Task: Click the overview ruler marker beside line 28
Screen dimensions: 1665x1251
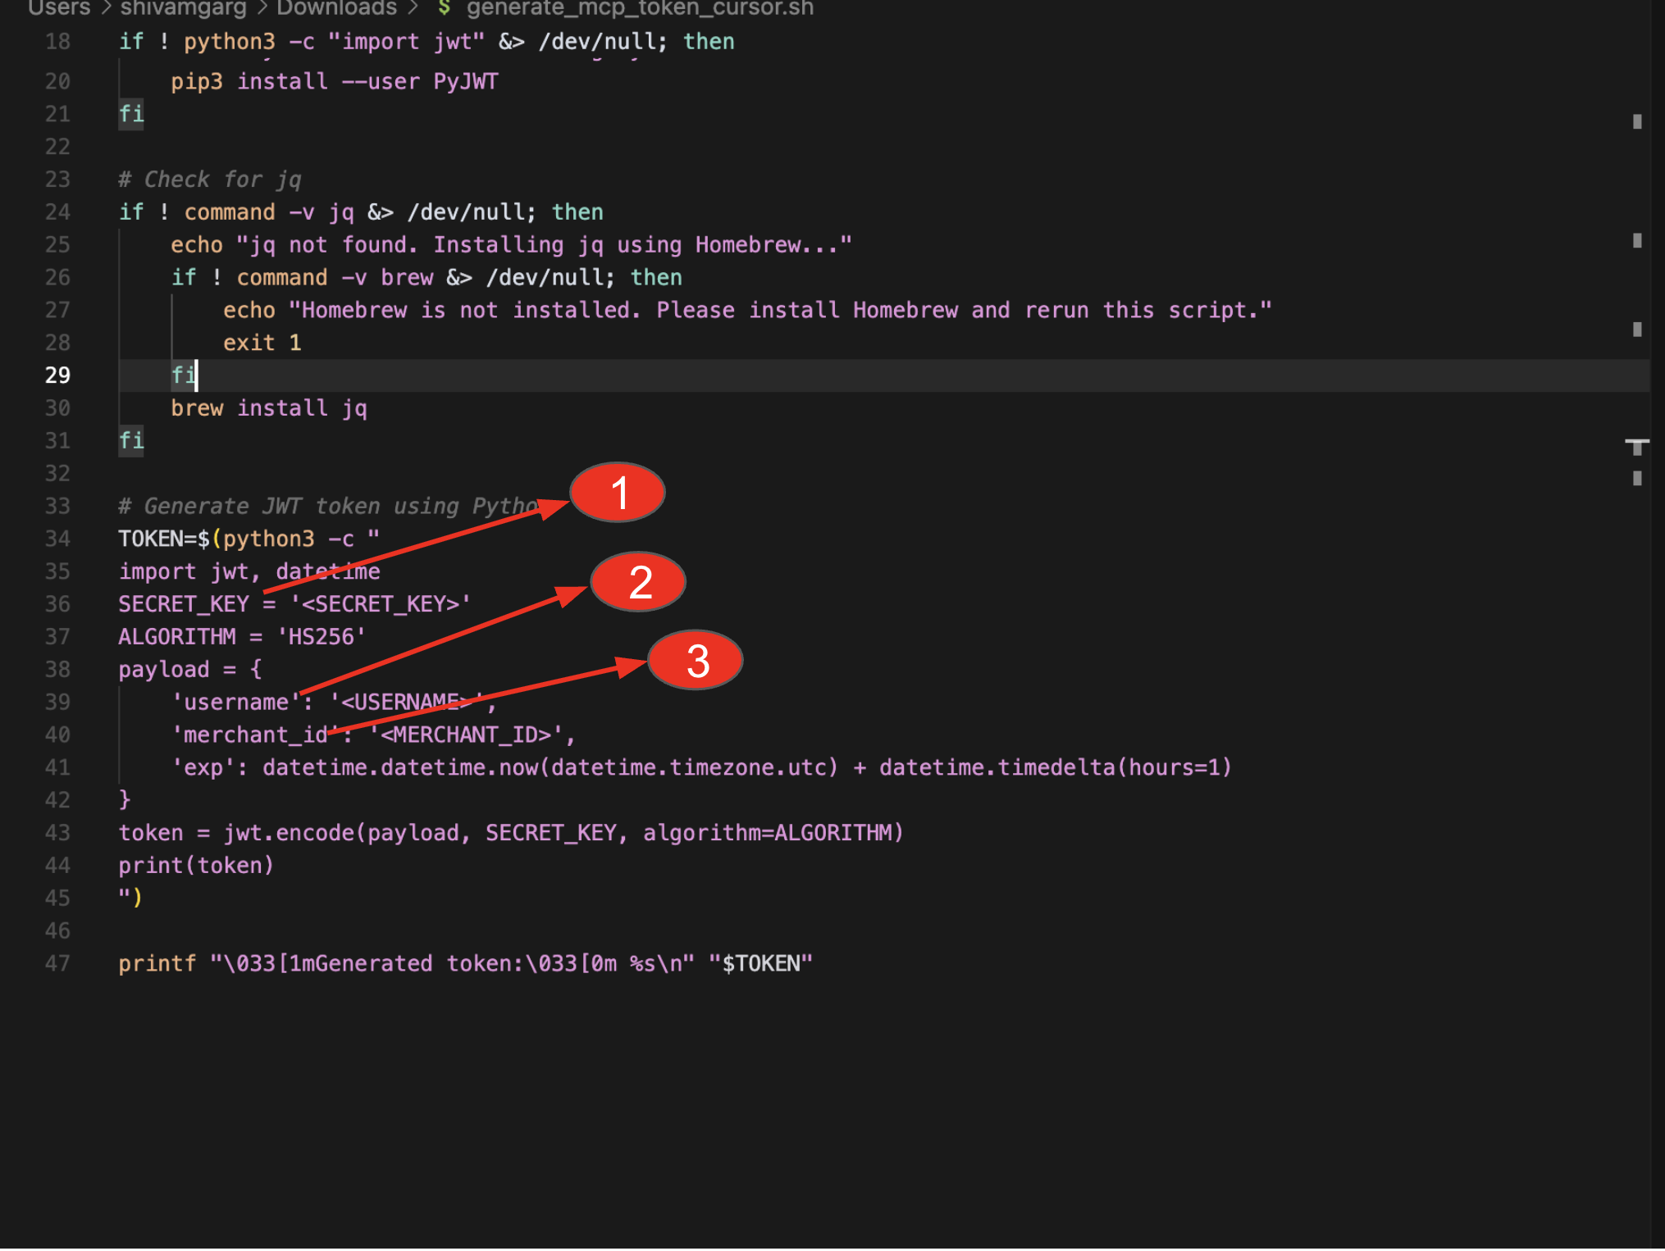Action: 1636,330
